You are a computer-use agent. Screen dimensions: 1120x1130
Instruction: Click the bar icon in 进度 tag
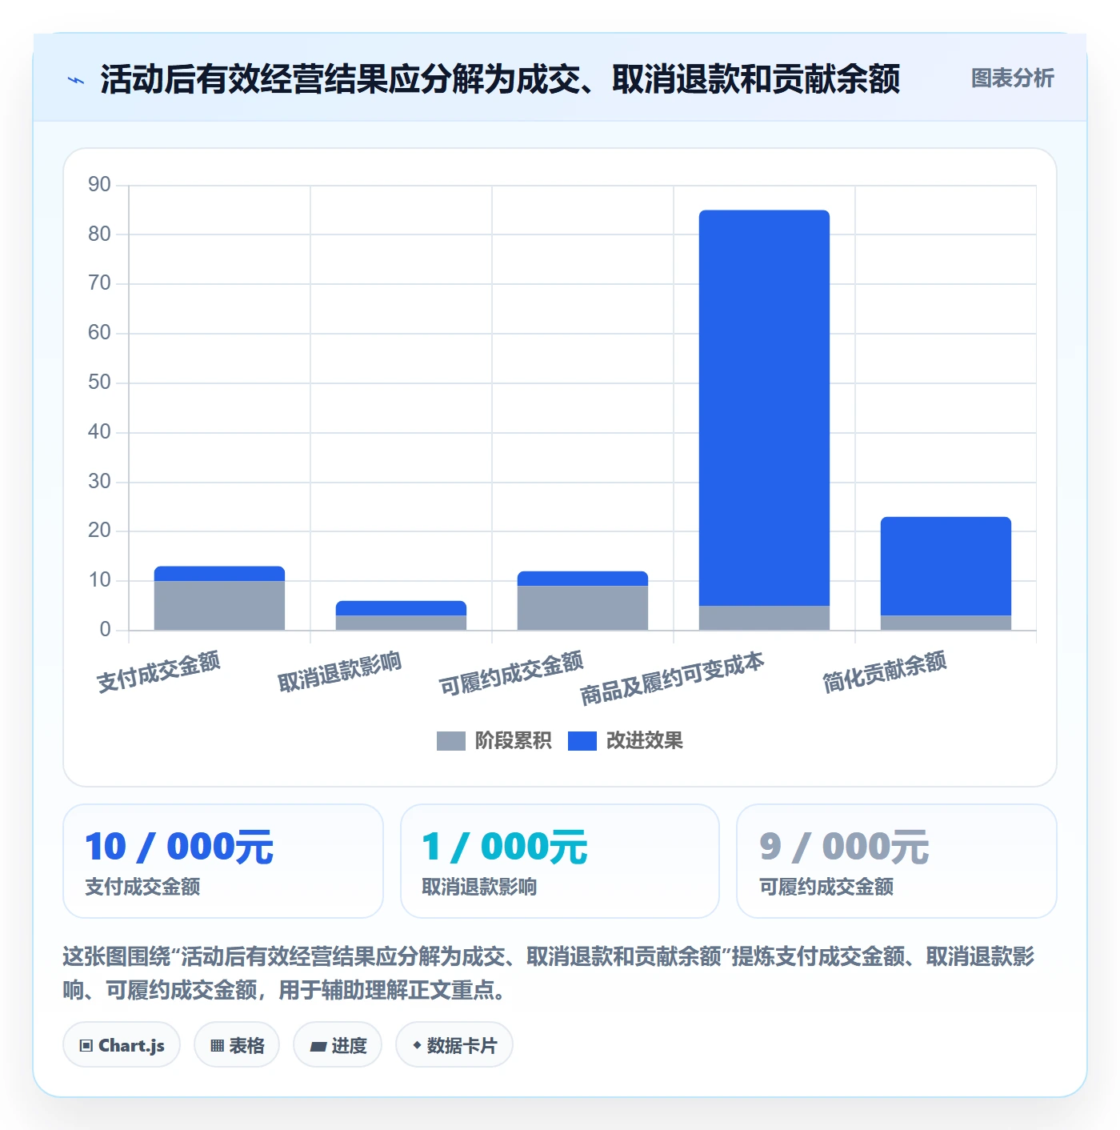318,1046
